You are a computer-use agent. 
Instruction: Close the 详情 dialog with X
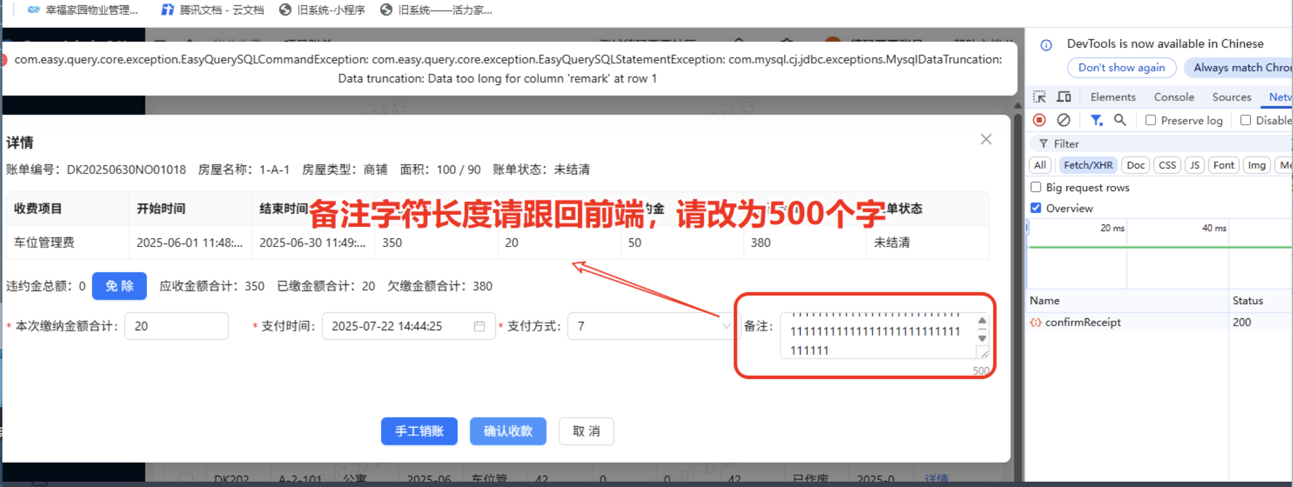(x=986, y=139)
